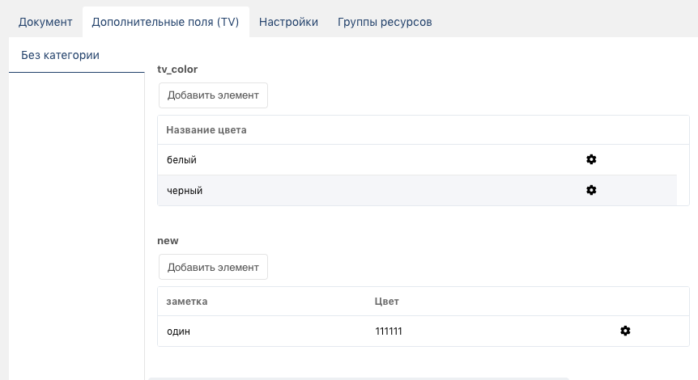
Task: Open the Настройки tab
Action: (x=288, y=23)
